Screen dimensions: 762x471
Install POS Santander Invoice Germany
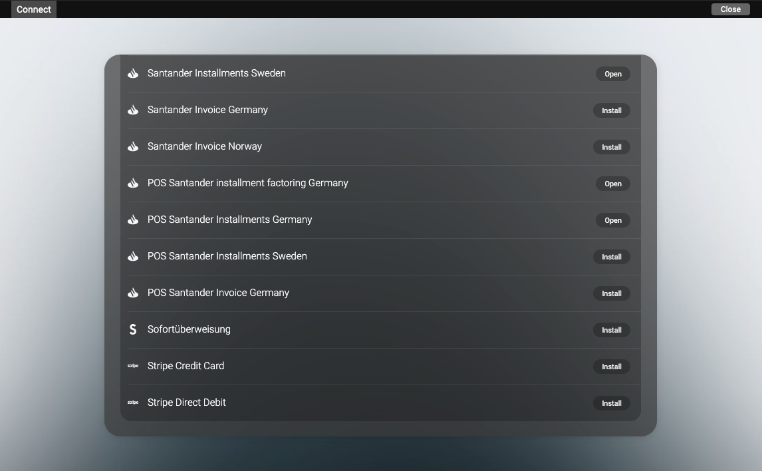coord(611,293)
